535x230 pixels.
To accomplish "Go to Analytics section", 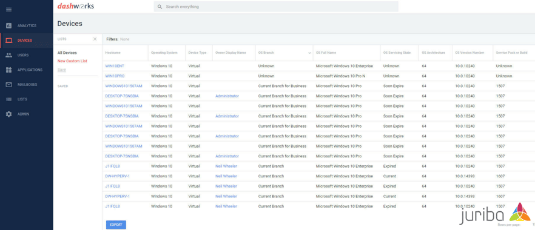I will coord(27,25).
